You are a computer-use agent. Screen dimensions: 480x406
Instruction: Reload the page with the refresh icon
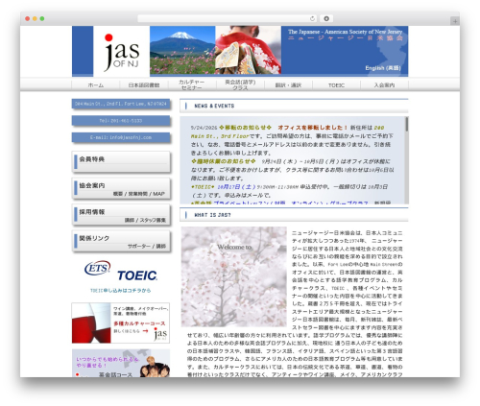[x=312, y=18]
